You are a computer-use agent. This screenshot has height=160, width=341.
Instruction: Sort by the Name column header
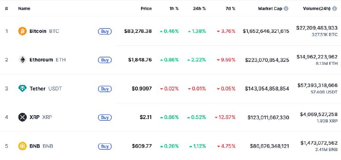pos(24,9)
